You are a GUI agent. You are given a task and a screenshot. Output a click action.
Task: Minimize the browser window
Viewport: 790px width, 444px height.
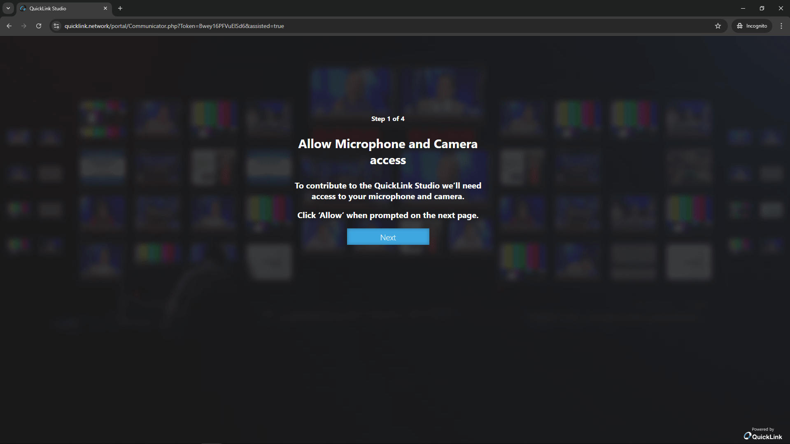[743, 8]
